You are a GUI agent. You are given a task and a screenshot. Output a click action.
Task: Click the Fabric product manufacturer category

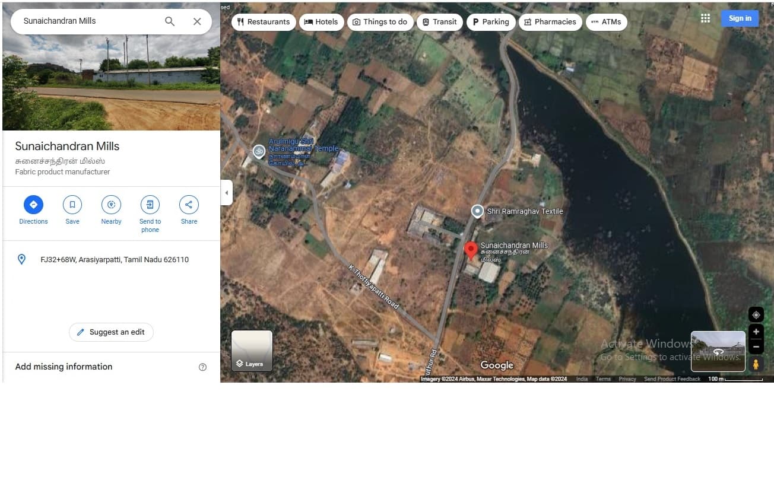tap(62, 172)
